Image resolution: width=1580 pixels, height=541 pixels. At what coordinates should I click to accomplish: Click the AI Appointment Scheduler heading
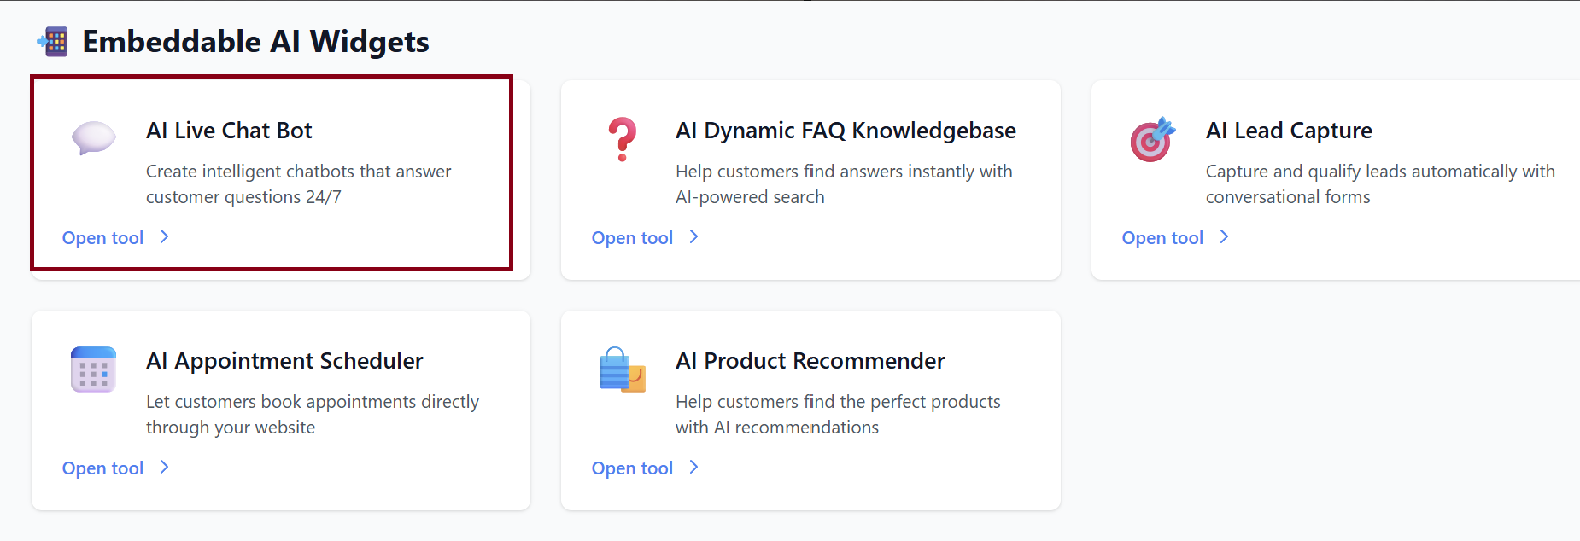point(284,361)
